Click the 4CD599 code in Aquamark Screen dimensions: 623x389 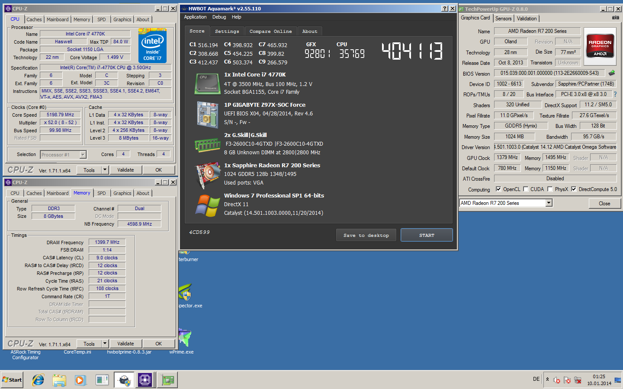(x=199, y=232)
